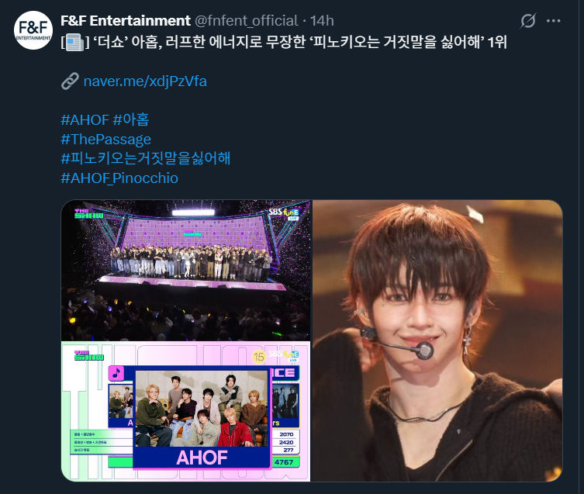Screen dimensions: 584x494
Task: Click the F&F Entertainment display name
Action: 126,21
